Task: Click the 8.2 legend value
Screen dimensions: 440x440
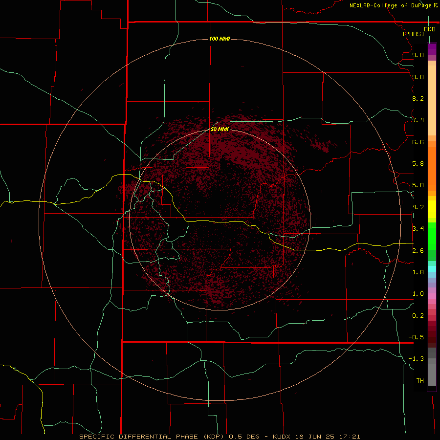Action: [x=418, y=98]
